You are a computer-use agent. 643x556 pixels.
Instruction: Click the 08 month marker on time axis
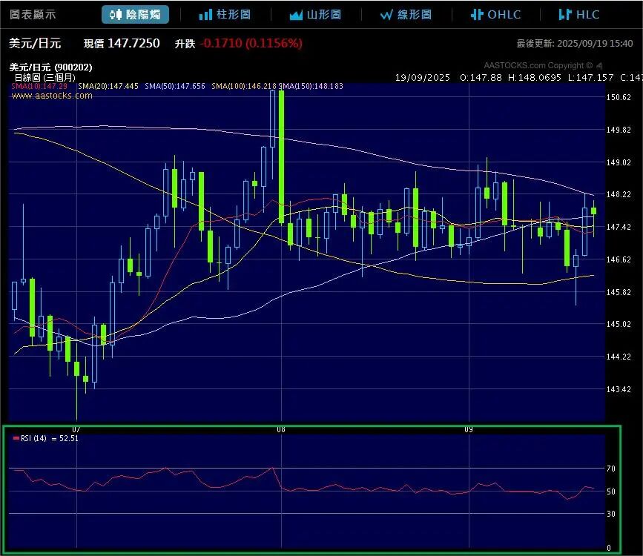[281, 430]
